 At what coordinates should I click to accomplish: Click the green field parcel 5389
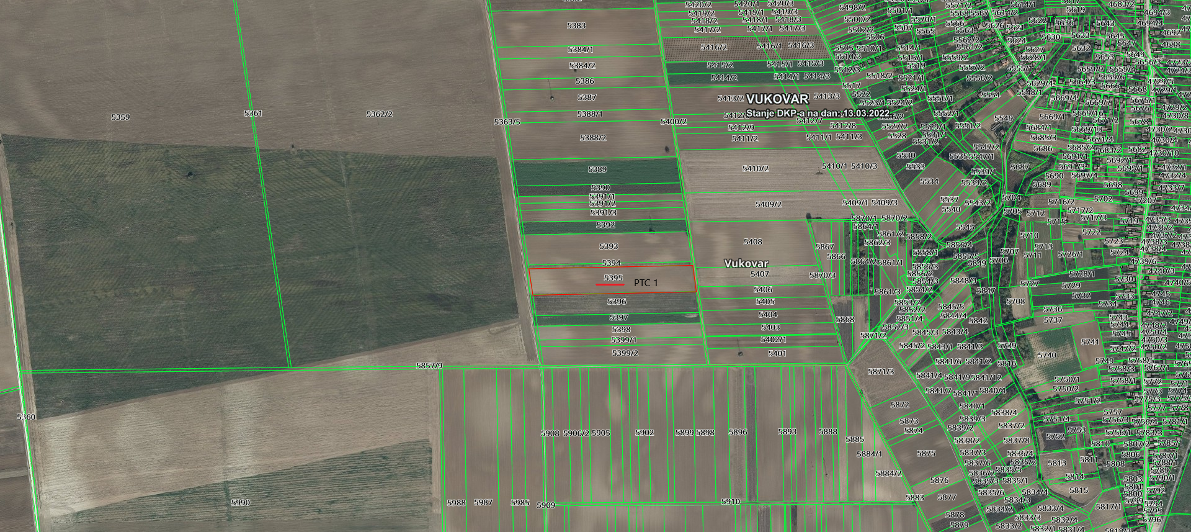[x=597, y=169]
